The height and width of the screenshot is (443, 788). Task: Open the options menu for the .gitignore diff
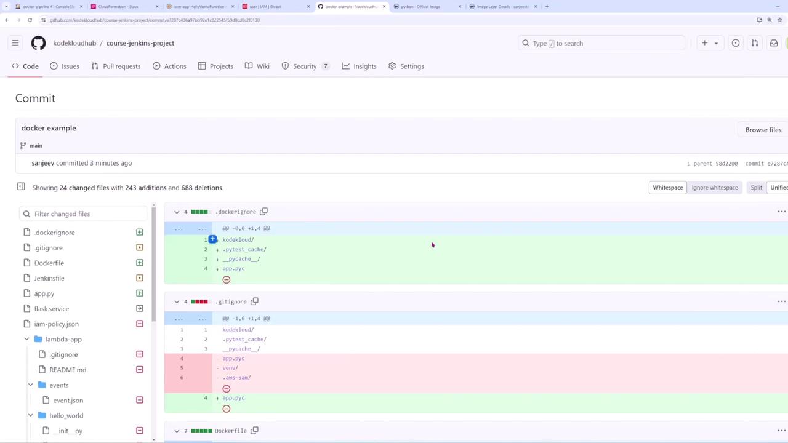(781, 301)
